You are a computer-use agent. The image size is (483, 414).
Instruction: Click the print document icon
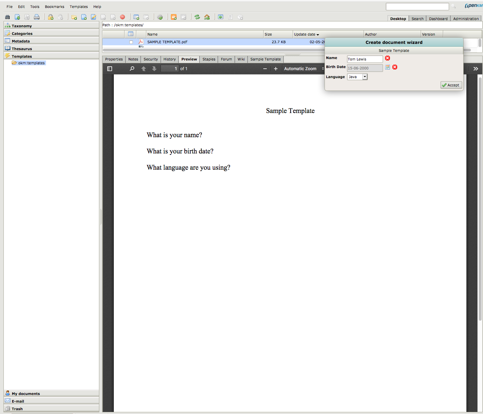point(37,17)
